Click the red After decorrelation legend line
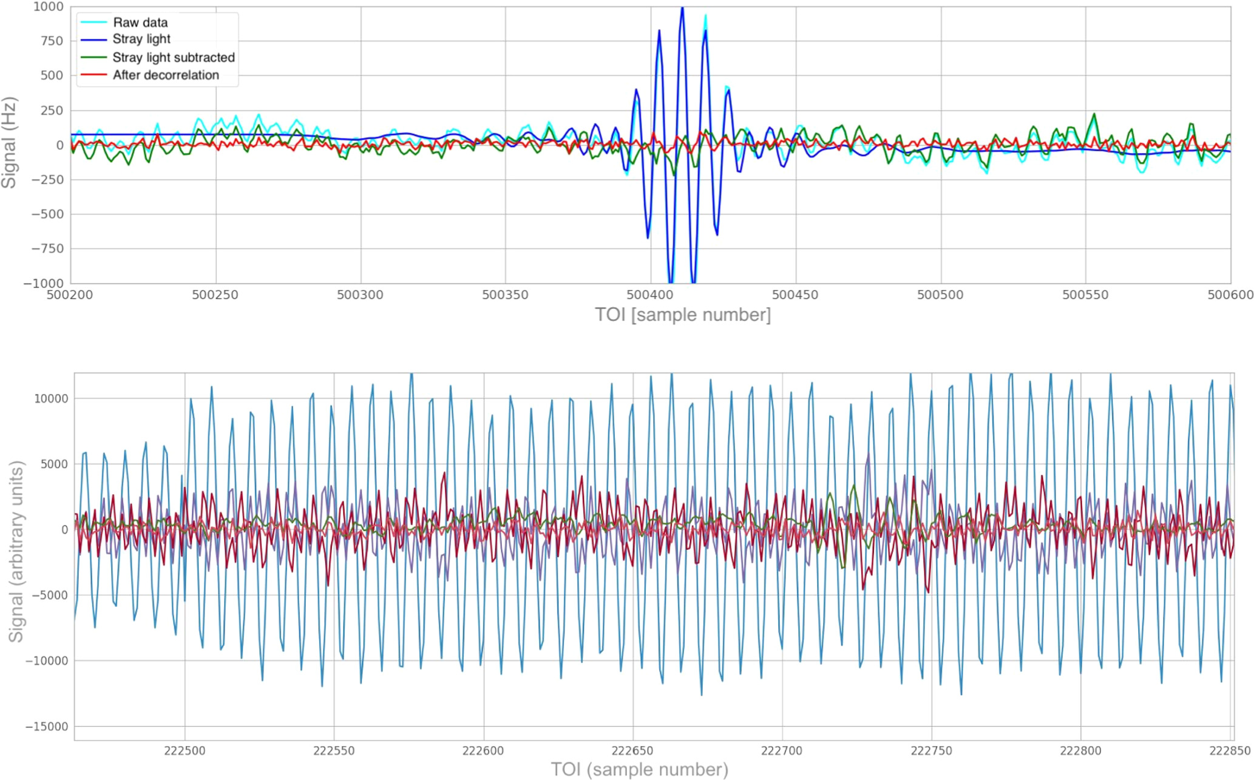1254x780 pixels. [94, 75]
